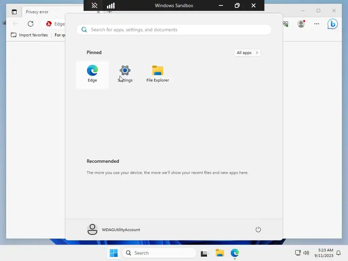
Task: Open the Edge profile avatar
Action: [x=301, y=24]
